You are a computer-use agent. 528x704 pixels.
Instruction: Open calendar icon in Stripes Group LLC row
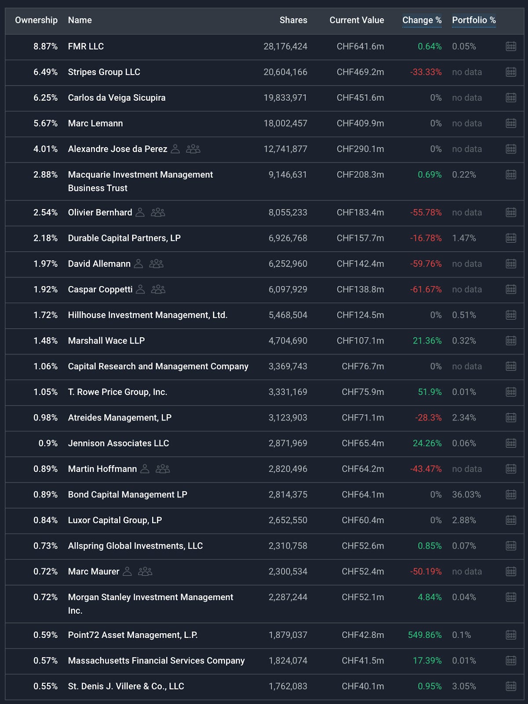click(x=511, y=72)
